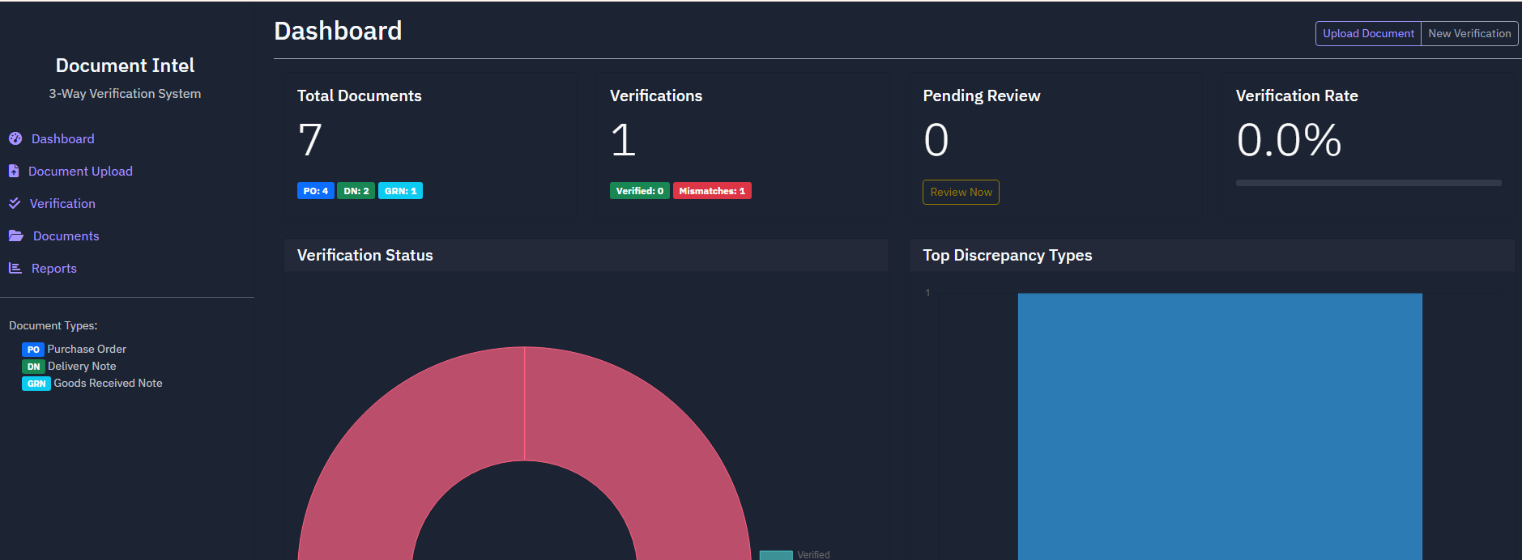The height and width of the screenshot is (560, 1522).
Task: Click the PO badge beside Purchase Order
Action: 33,350
